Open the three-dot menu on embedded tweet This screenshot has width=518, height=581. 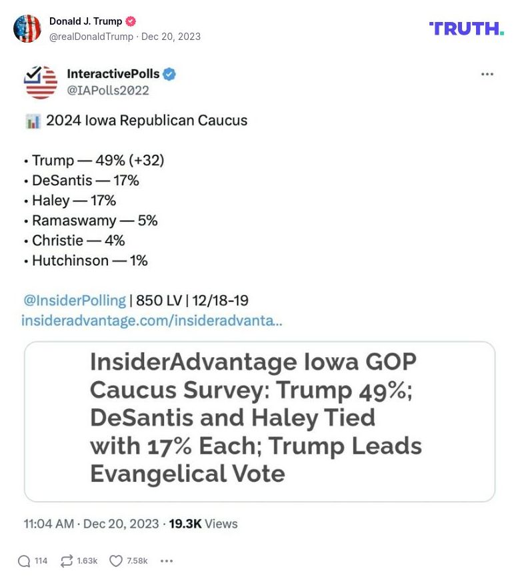487,74
